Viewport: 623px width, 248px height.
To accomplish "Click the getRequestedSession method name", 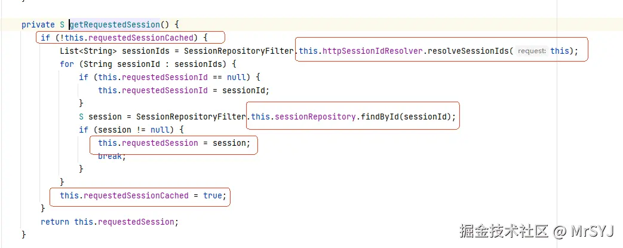I will coord(115,25).
